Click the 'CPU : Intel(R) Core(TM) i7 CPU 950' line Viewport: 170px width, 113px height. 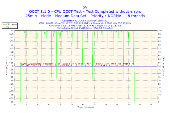click(85, 23)
